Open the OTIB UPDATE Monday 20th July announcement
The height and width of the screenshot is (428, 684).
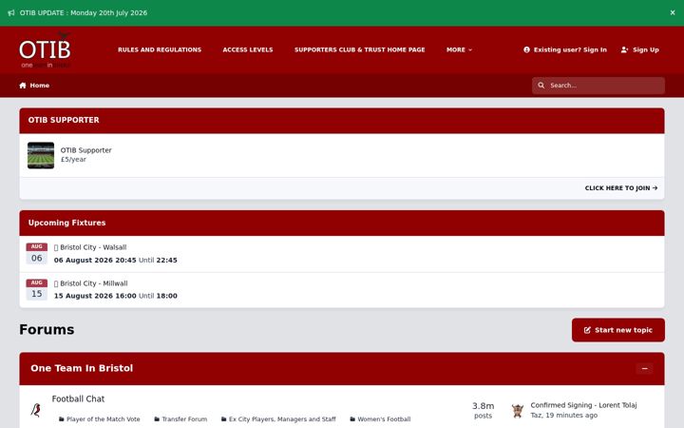pos(84,13)
